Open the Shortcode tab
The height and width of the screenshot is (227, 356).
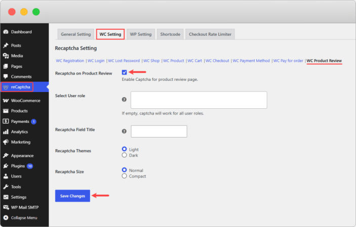point(170,34)
